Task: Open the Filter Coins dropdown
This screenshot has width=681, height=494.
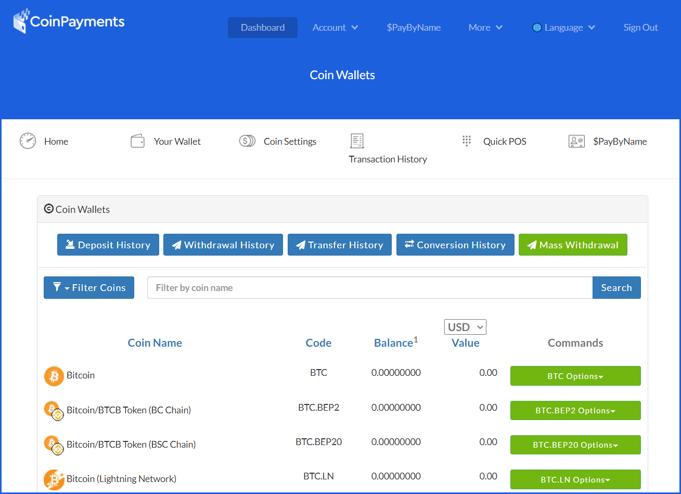Action: pyautogui.click(x=89, y=287)
